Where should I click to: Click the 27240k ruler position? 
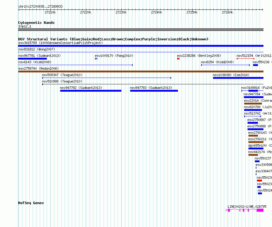[156, 12]
